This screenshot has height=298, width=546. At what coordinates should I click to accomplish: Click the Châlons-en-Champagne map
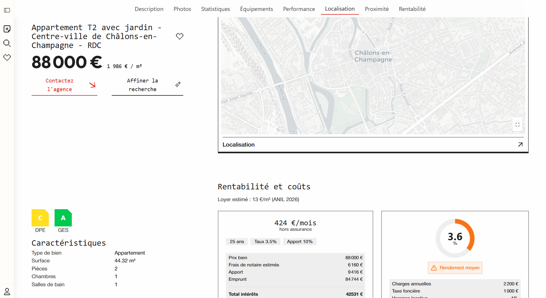[373, 76]
